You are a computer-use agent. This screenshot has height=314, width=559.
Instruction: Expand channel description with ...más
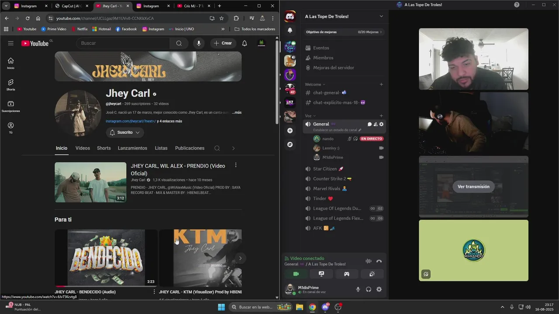pyautogui.click(x=237, y=113)
